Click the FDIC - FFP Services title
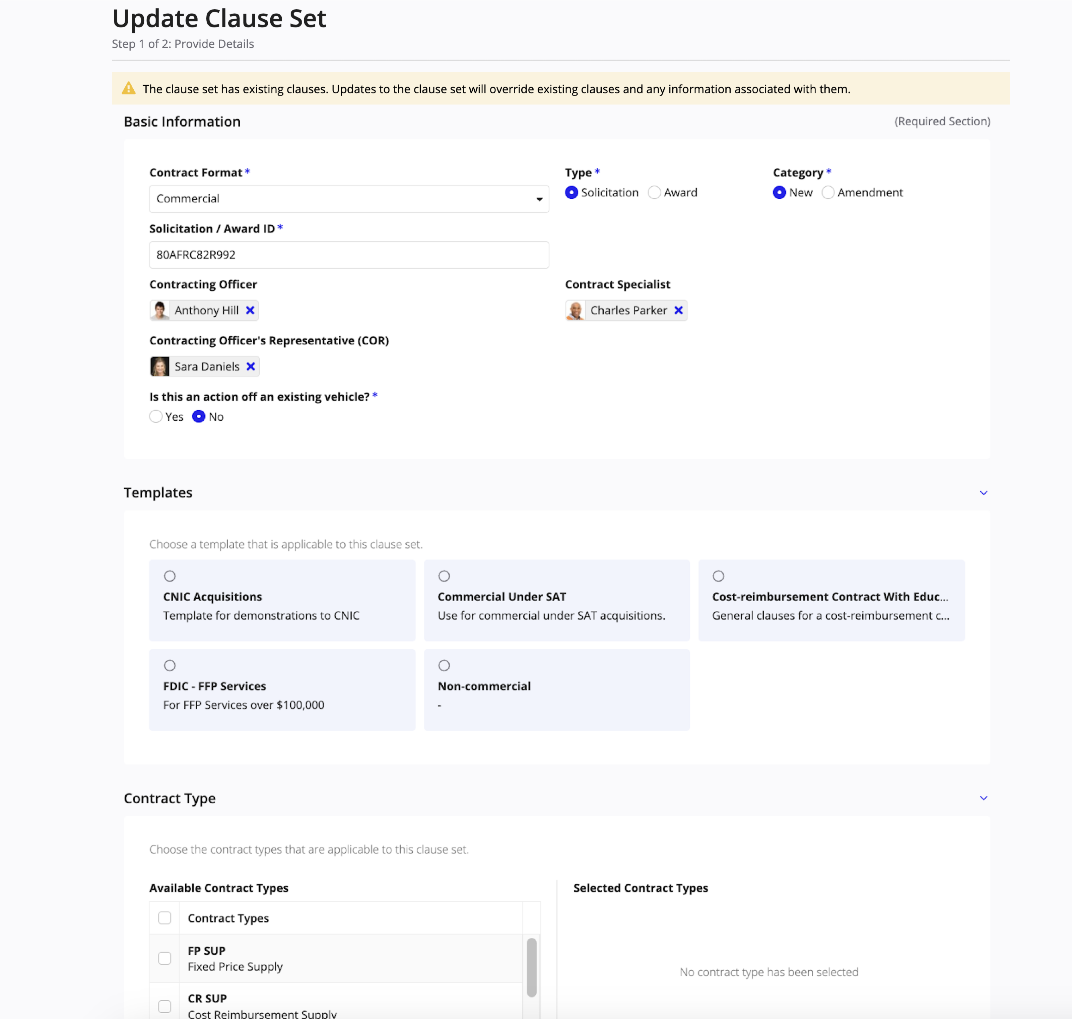The height and width of the screenshot is (1019, 1072). pyautogui.click(x=215, y=686)
